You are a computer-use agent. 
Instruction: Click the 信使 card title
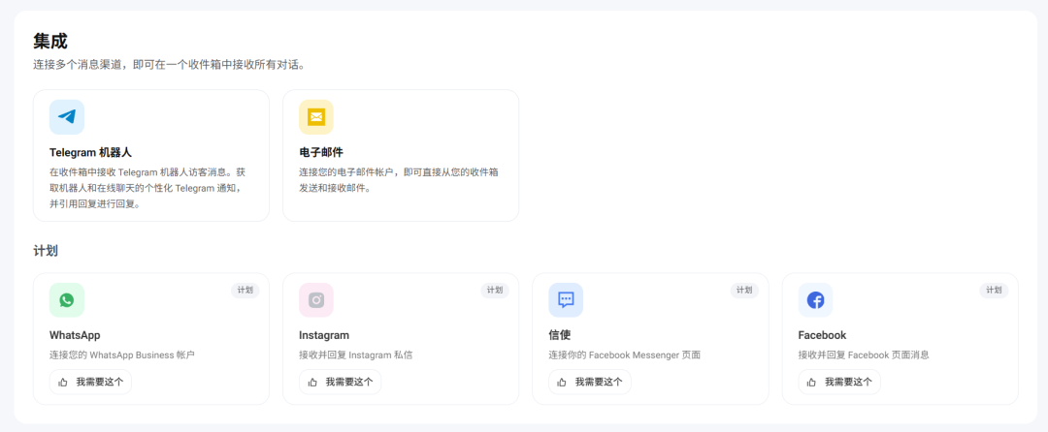pos(560,335)
